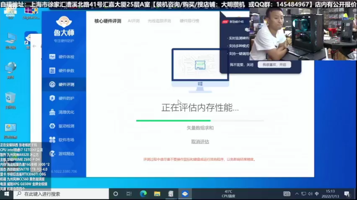
Task: Open volume tray icon
Action: (x=310, y=194)
